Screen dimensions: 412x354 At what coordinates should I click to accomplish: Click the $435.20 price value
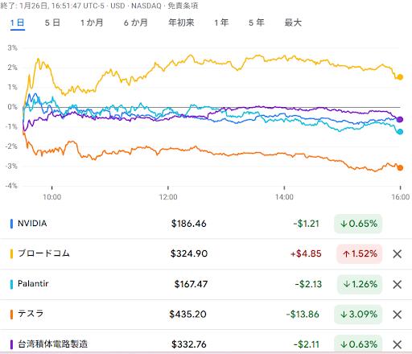tap(187, 315)
